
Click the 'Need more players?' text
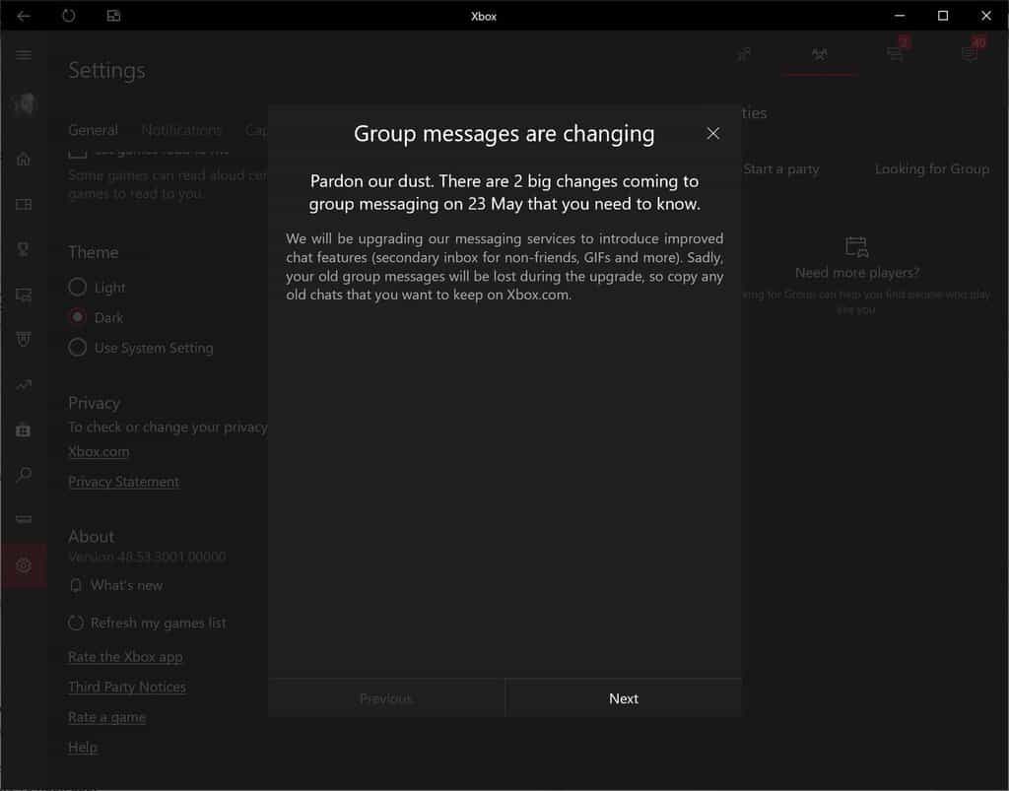pos(857,273)
